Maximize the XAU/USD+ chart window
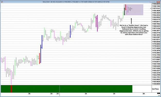This screenshot has width=161, height=97. pyautogui.click(x=155, y=2)
